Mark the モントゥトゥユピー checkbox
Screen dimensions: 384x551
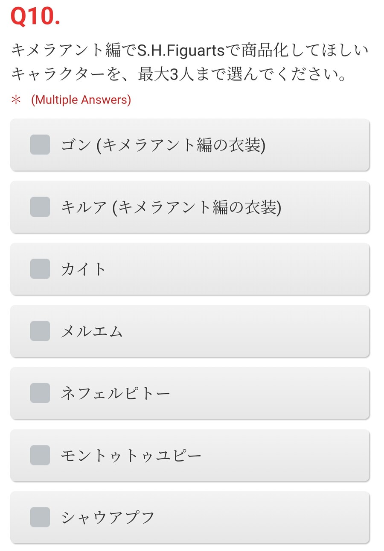[x=40, y=455]
